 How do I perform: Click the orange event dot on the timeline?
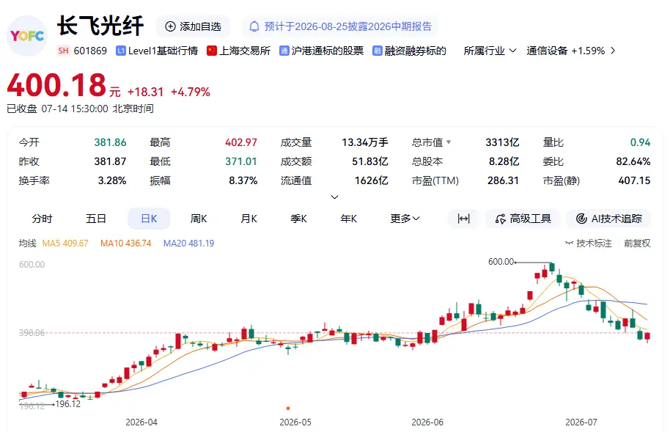288,409
